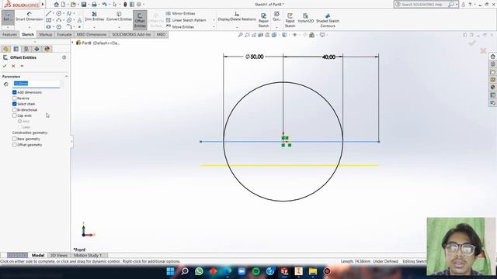Select the Line sketch tool
This screenshot has height=279, width=497.
48,13
